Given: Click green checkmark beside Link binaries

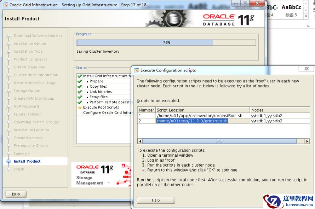Looking at the screenshot, I should pos(80,92).
